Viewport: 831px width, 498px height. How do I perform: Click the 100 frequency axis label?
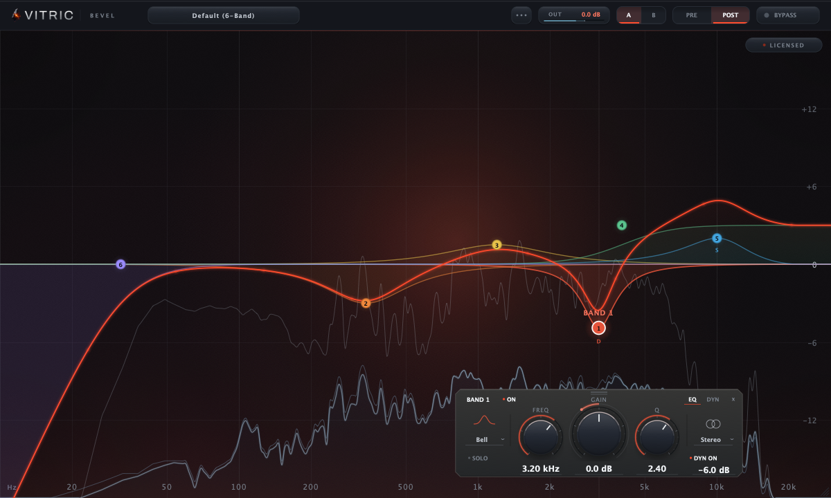coord(238,488)
